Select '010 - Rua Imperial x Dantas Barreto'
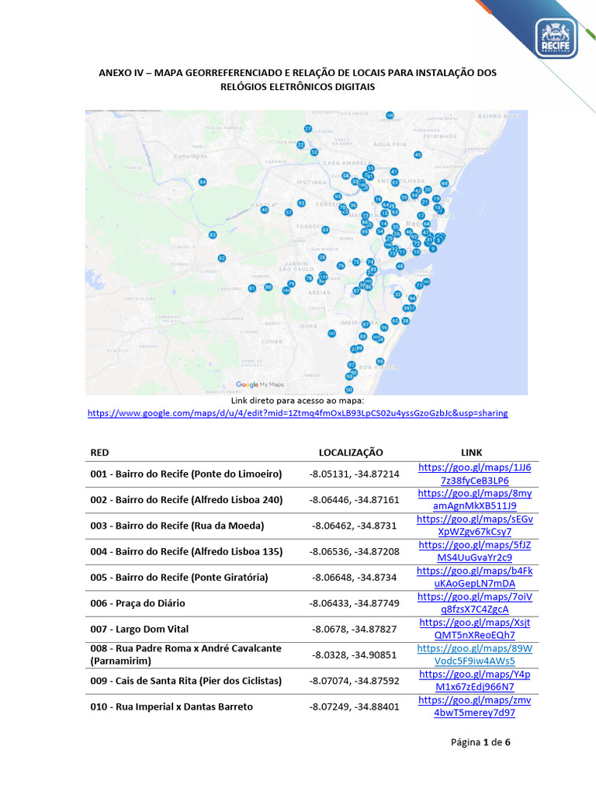The image size is (596, 795). [x=172, y=706]
